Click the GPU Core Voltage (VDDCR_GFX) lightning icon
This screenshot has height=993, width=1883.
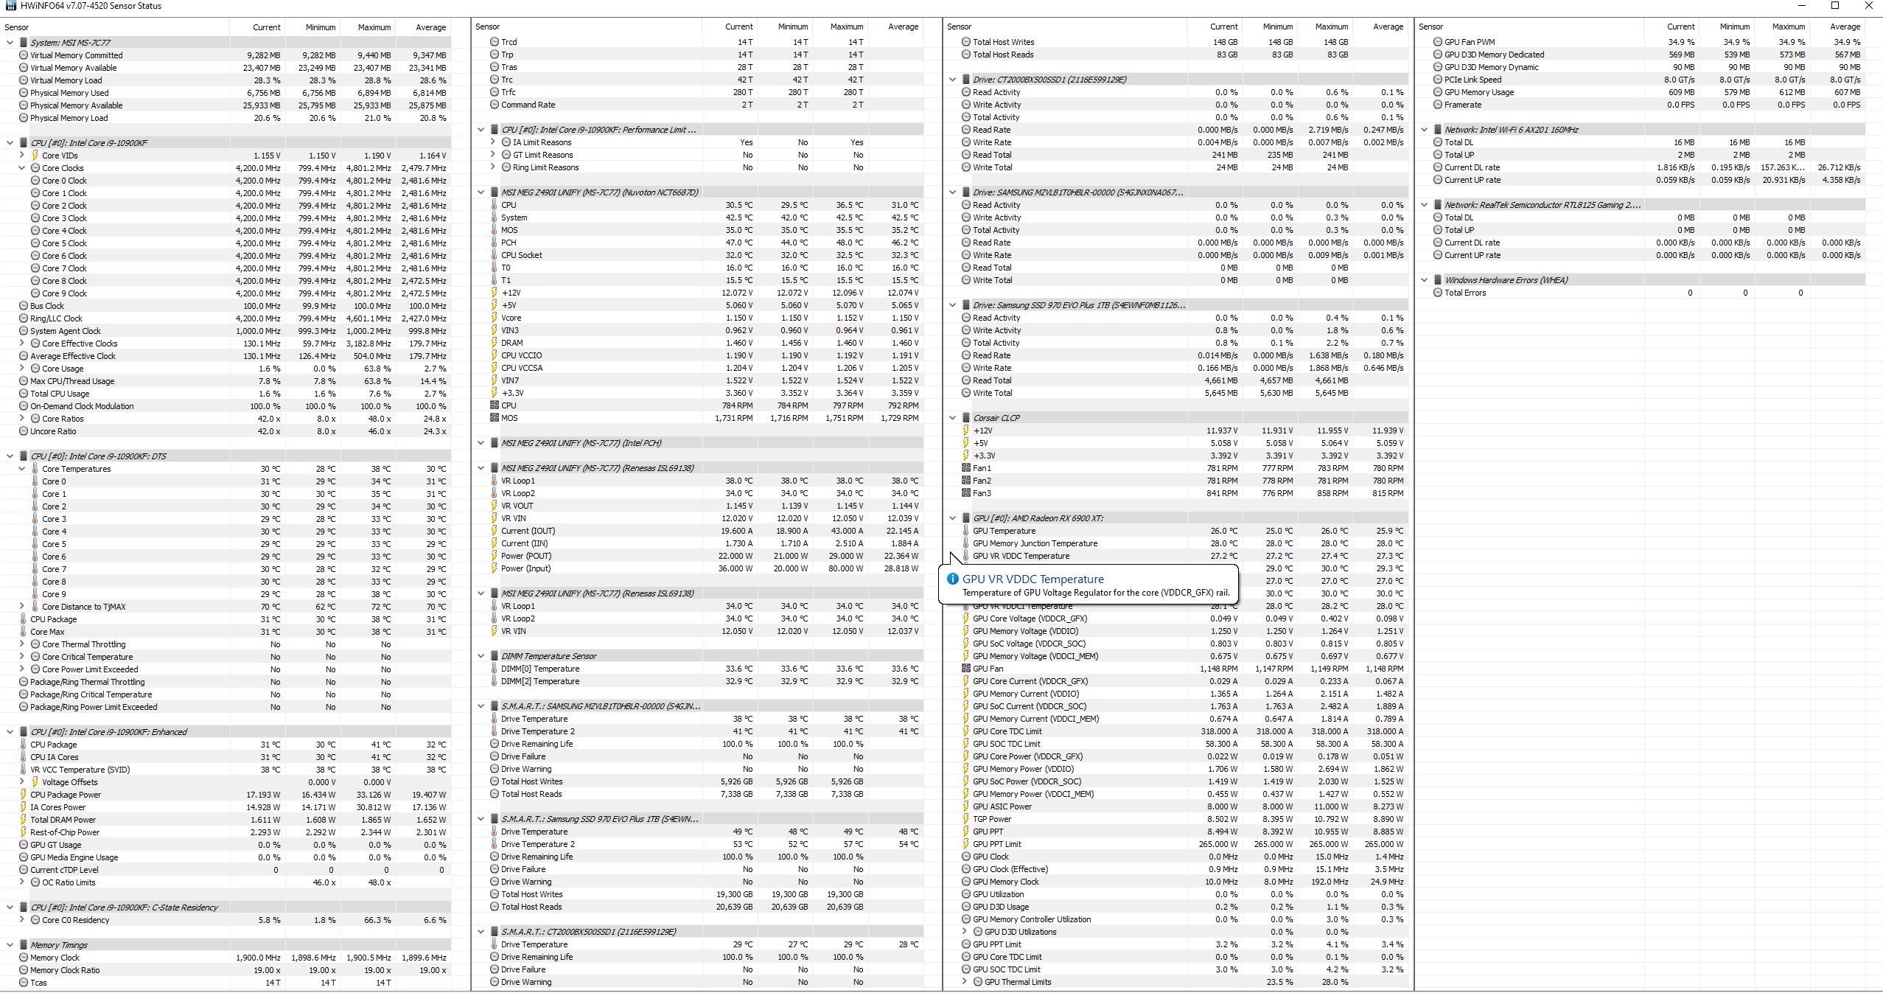(x=966, y=619)
